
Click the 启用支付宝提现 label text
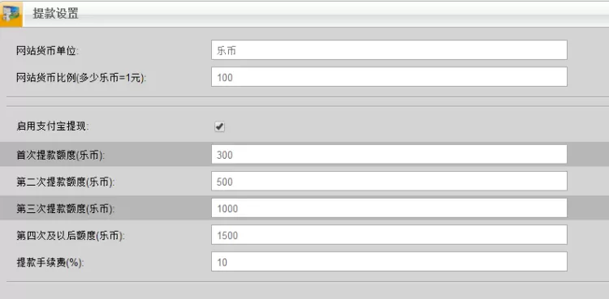coord(52,127)
